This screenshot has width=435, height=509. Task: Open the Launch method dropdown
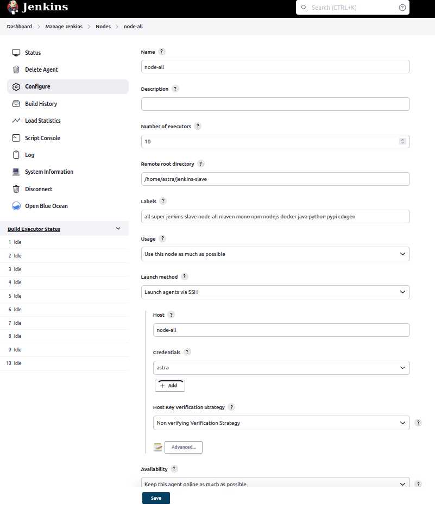[x=275, y=292]
